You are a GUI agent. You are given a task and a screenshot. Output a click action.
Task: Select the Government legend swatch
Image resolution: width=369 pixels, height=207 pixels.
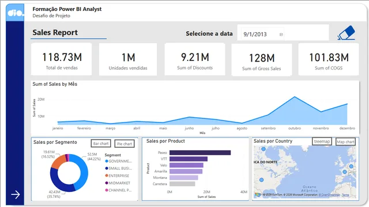click(x=106, y=161)
